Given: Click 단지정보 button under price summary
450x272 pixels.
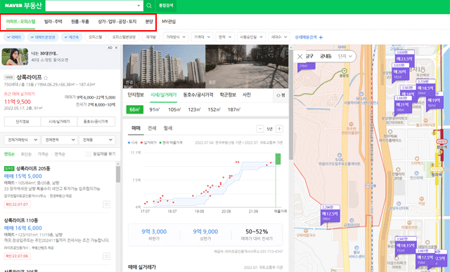Looking at the screenshot, I should pyautogui.click(x=22, y=121).
